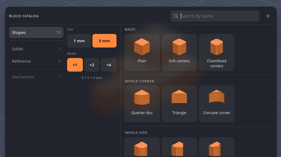Viewport: 281px width, 157px height.
Task: Pick the Concave corner block
Action: [216, 104]
